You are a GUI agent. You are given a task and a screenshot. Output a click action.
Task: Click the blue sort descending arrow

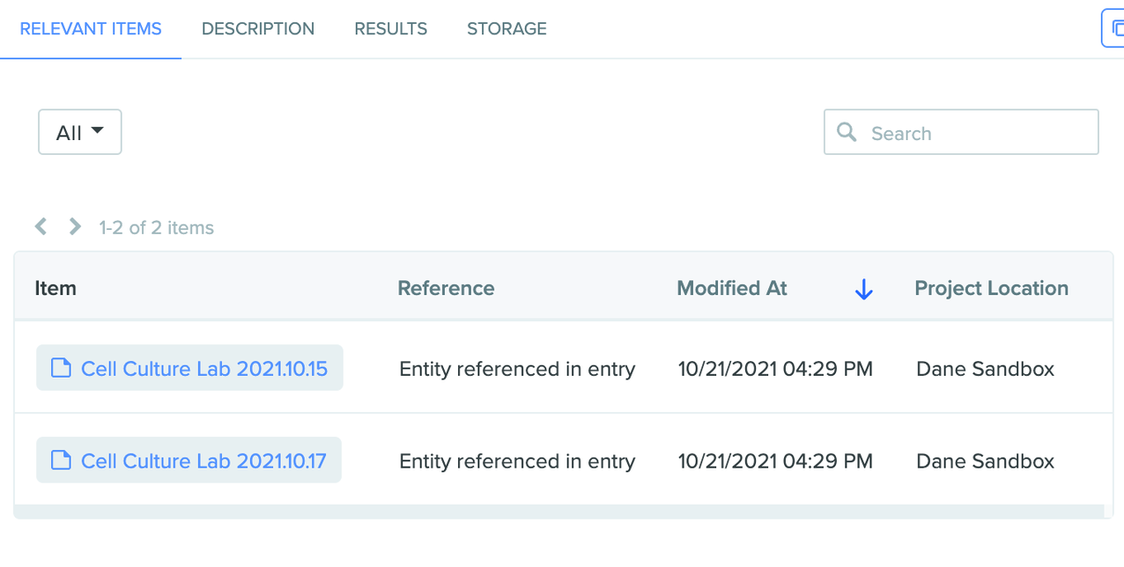863,289
